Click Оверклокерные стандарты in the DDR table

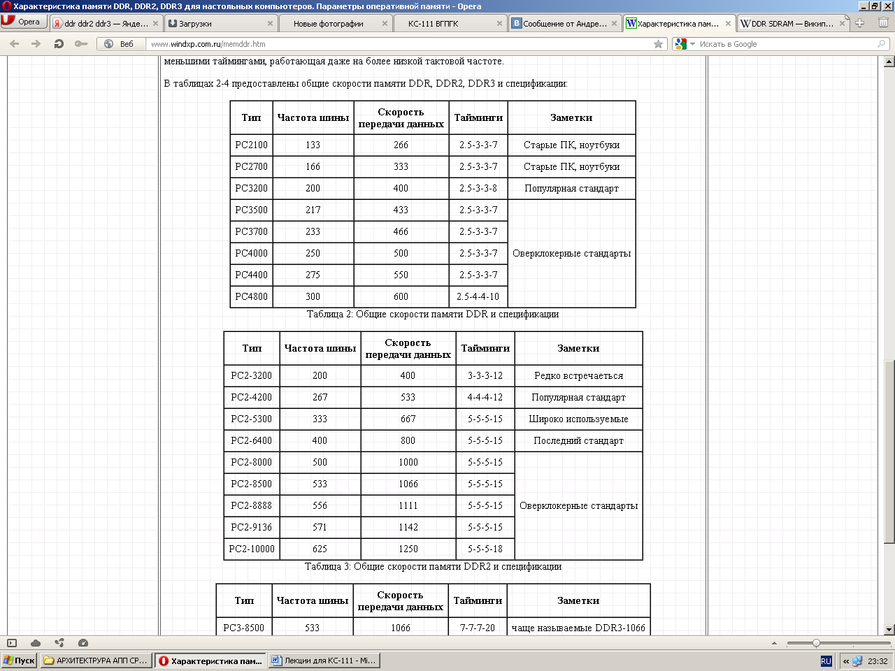pyautogui.click(x=571, y=253)
